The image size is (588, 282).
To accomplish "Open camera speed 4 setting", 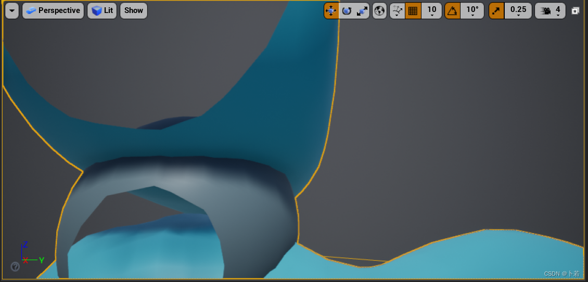I will (549, 11).
